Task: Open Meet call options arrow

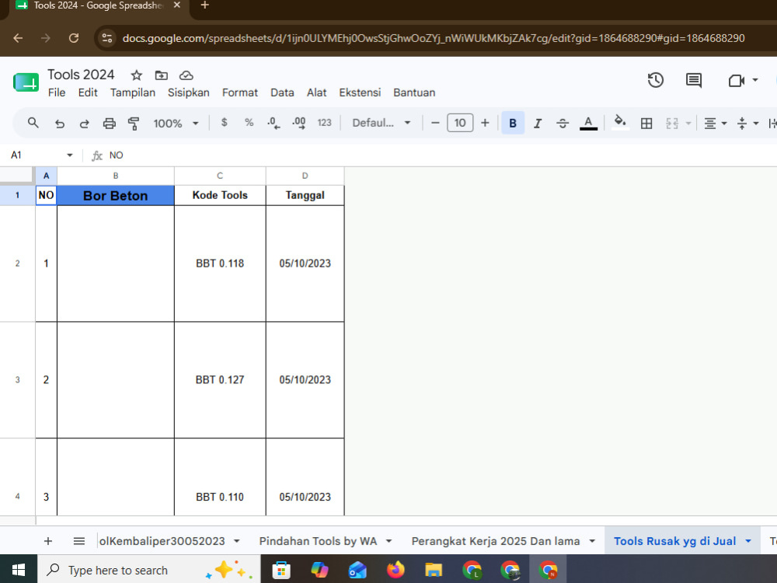Action: [755, 80]
